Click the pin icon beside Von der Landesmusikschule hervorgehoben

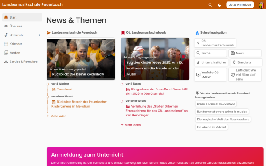pyautogui.click(x=197, y=93)
